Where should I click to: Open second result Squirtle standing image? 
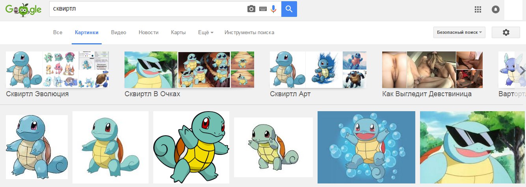click(x=110, y=147)
